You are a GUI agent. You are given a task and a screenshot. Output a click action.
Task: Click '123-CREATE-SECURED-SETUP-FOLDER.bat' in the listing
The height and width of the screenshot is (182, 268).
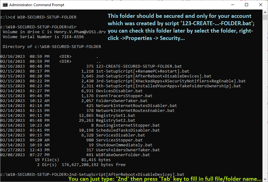(x=139, y=66)
